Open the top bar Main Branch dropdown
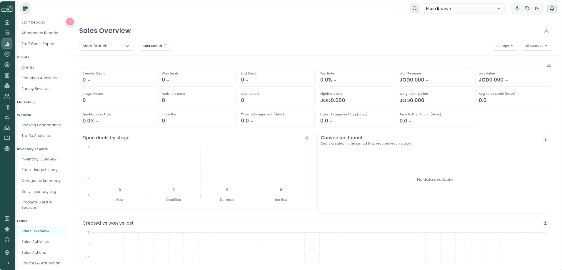 (x=464, y=9)
